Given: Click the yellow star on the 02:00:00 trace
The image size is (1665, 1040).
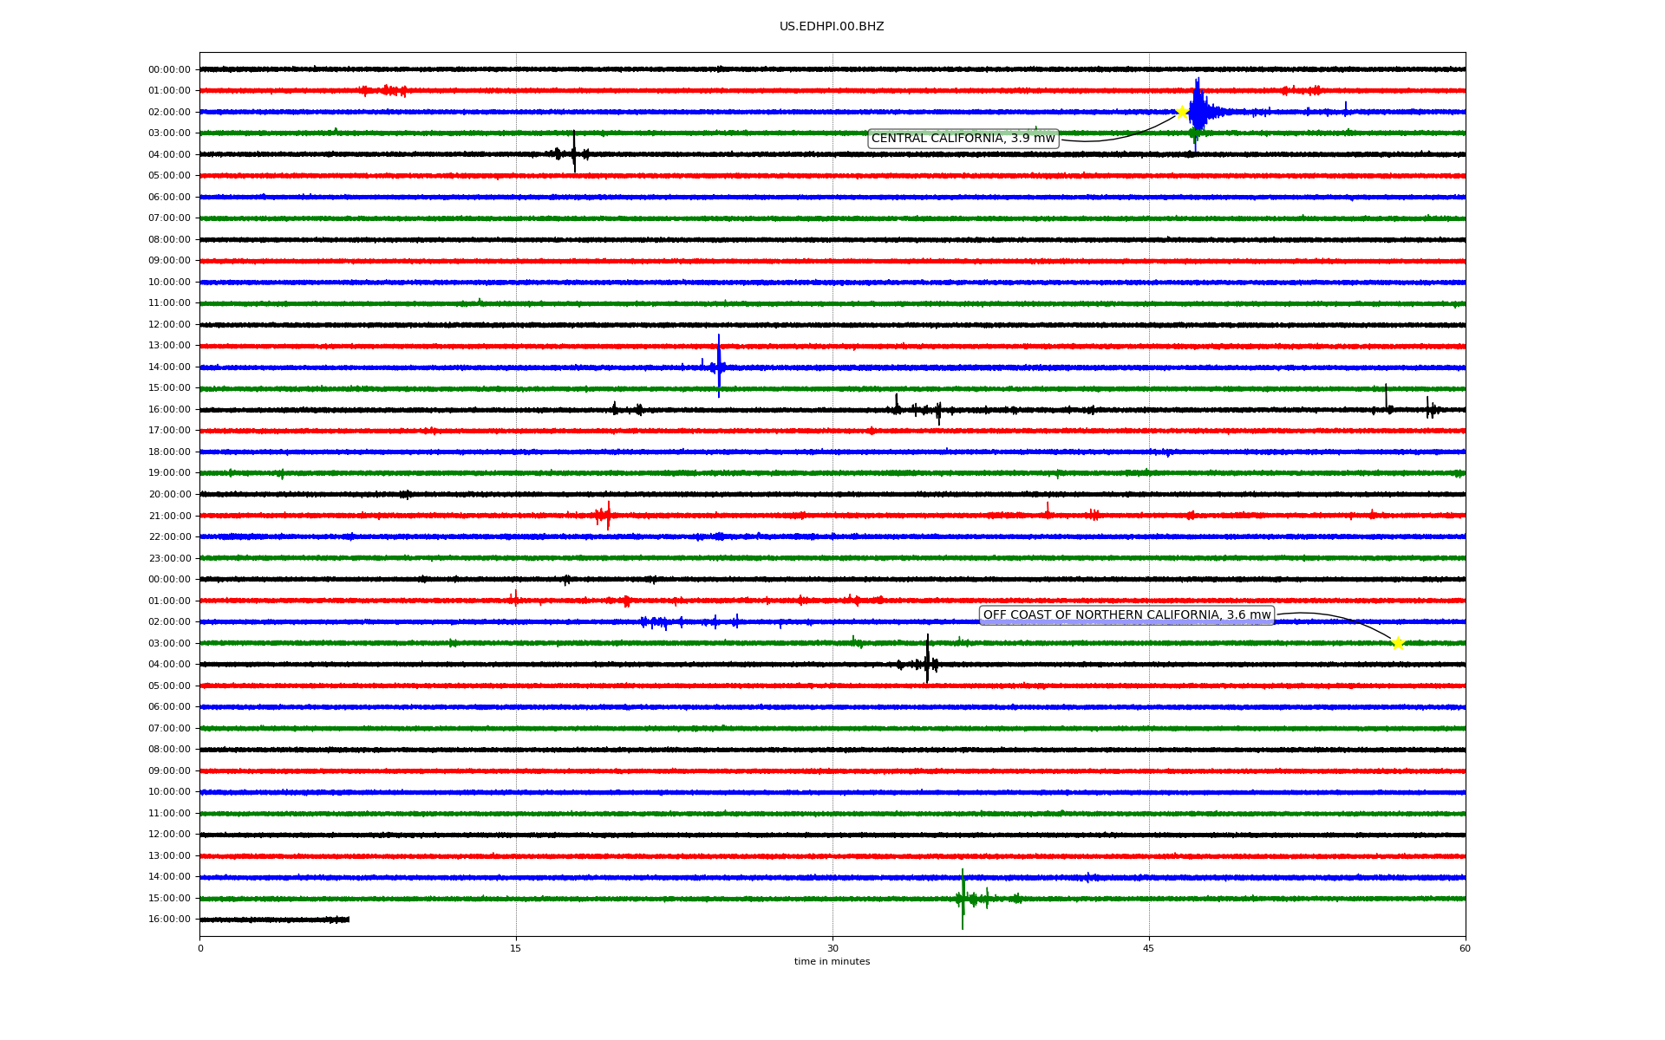Looking at the screenshot, I should coord(1181,112).
